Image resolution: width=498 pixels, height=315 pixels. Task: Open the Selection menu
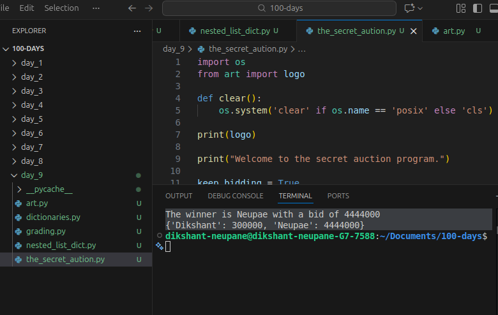[x=61, y=8]
